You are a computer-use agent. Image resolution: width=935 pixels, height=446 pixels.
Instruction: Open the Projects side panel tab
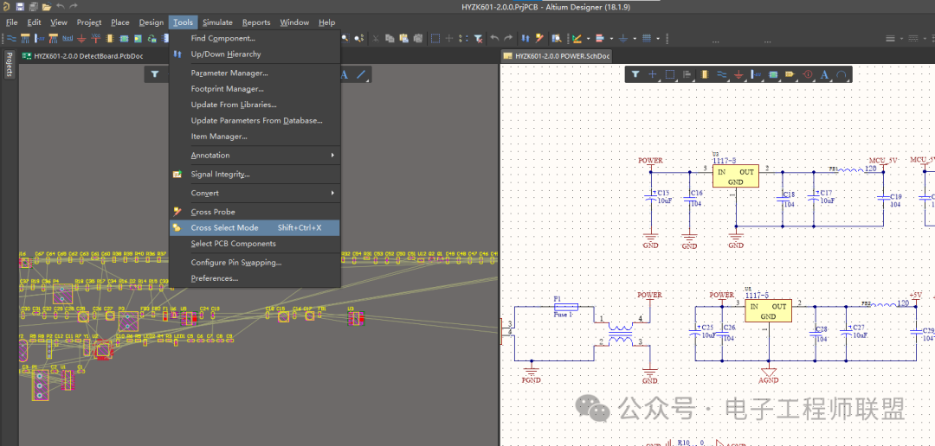(9, 65)
